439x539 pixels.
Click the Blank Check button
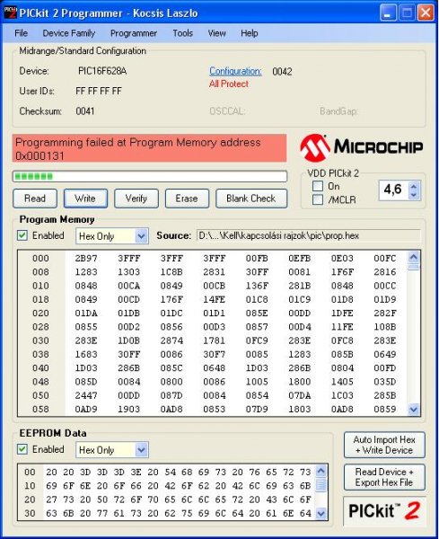pos(251,199)
